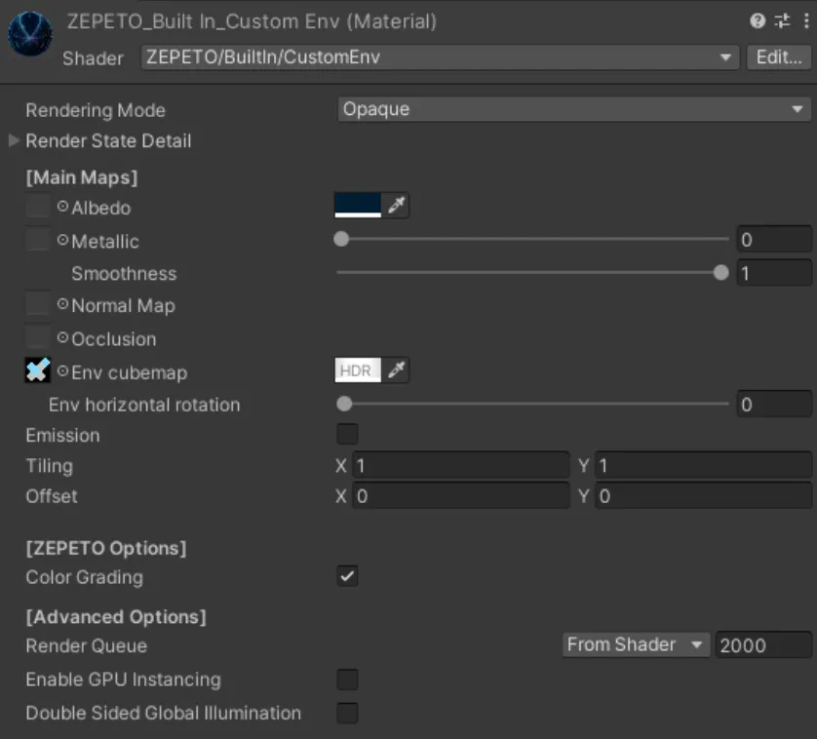The width and height of the screenshot is (817, 739).
Task: Click the Env cubemap texture thumbnail
Action: click(37, 370)
